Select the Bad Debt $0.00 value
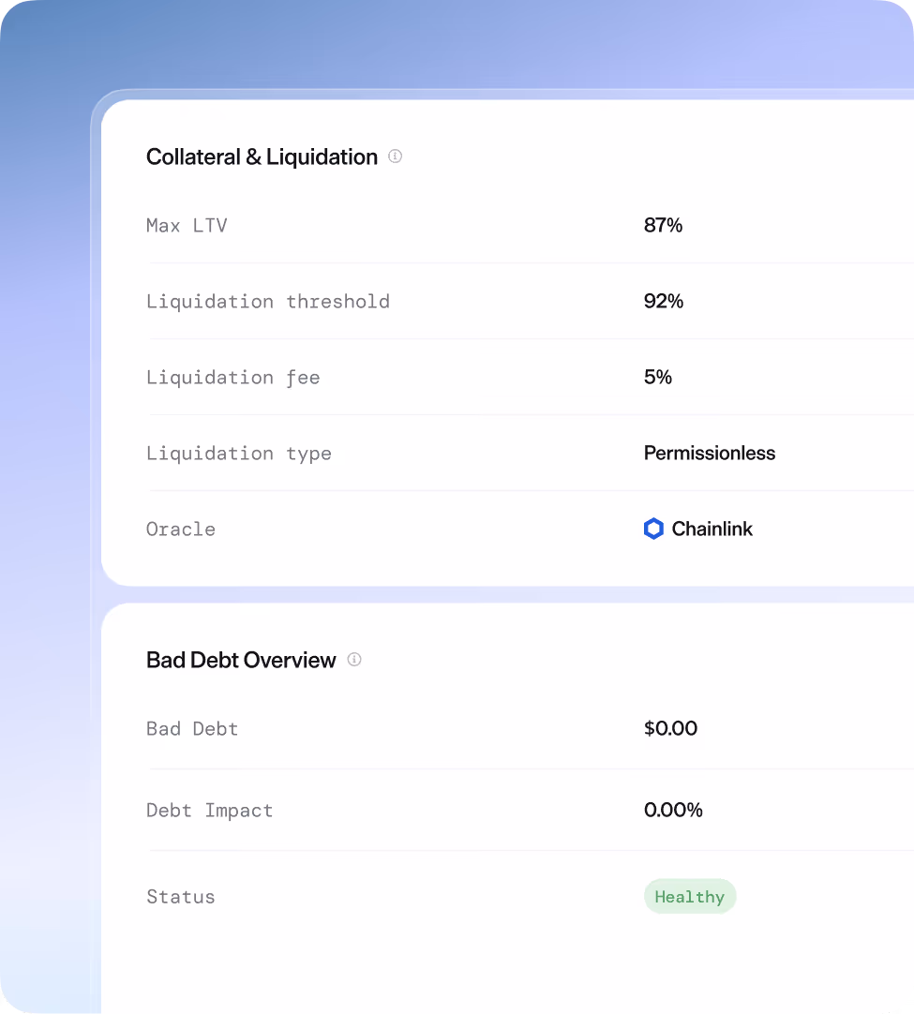 [671, 728]
